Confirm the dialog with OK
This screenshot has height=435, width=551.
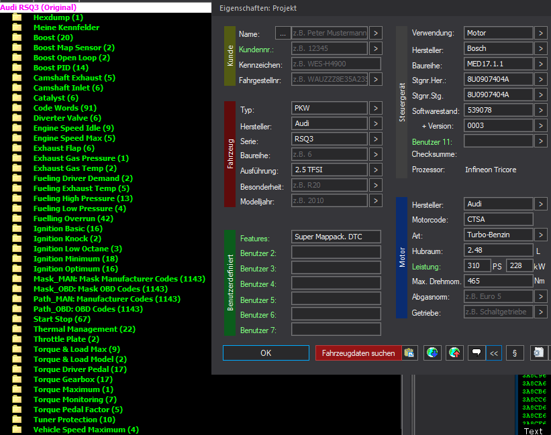[x=266, y=353]
